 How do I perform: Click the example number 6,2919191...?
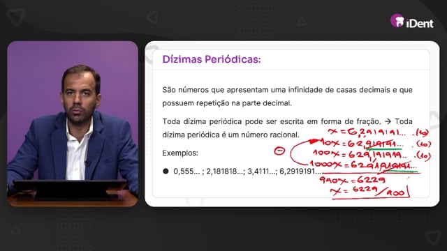point(300,172)
